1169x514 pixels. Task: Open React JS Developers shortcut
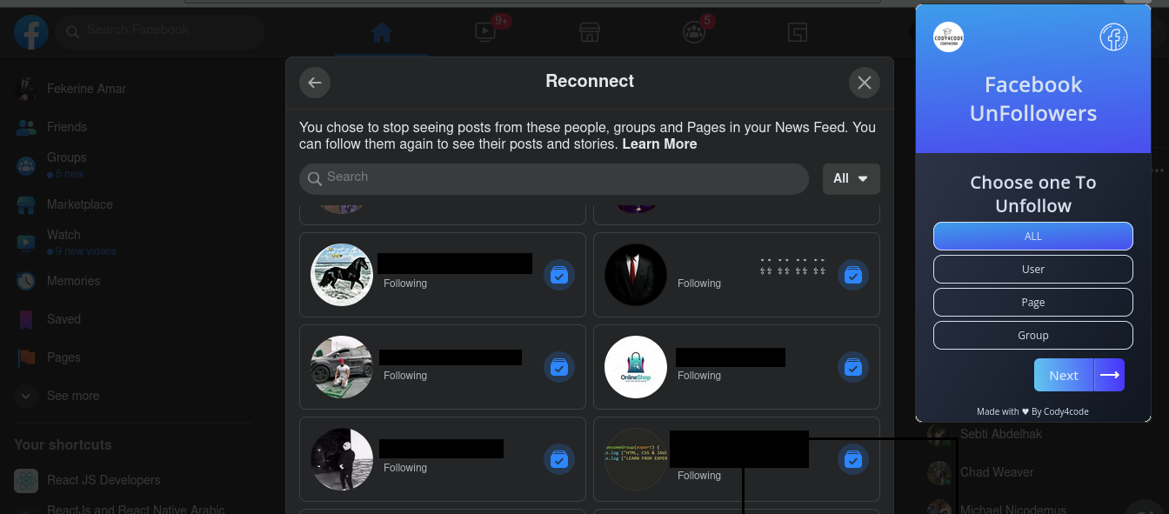click(132, 480)
